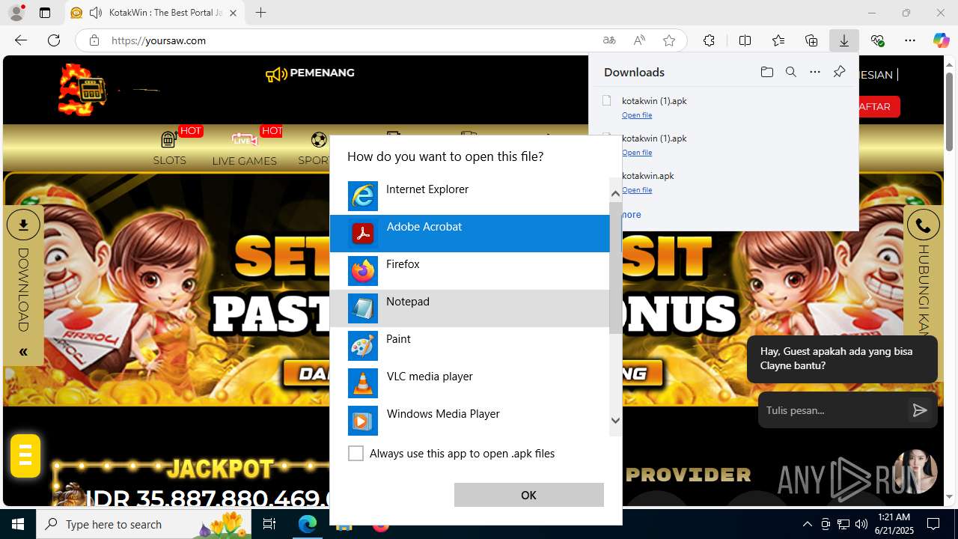Open Collections icon in toolbar
The image size is (958, 539).
pyautogui.click(x=811, y=40)
